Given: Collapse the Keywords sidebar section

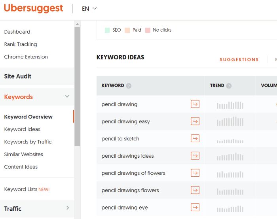Looking at the screenshot, I should [x=67, y=96].
